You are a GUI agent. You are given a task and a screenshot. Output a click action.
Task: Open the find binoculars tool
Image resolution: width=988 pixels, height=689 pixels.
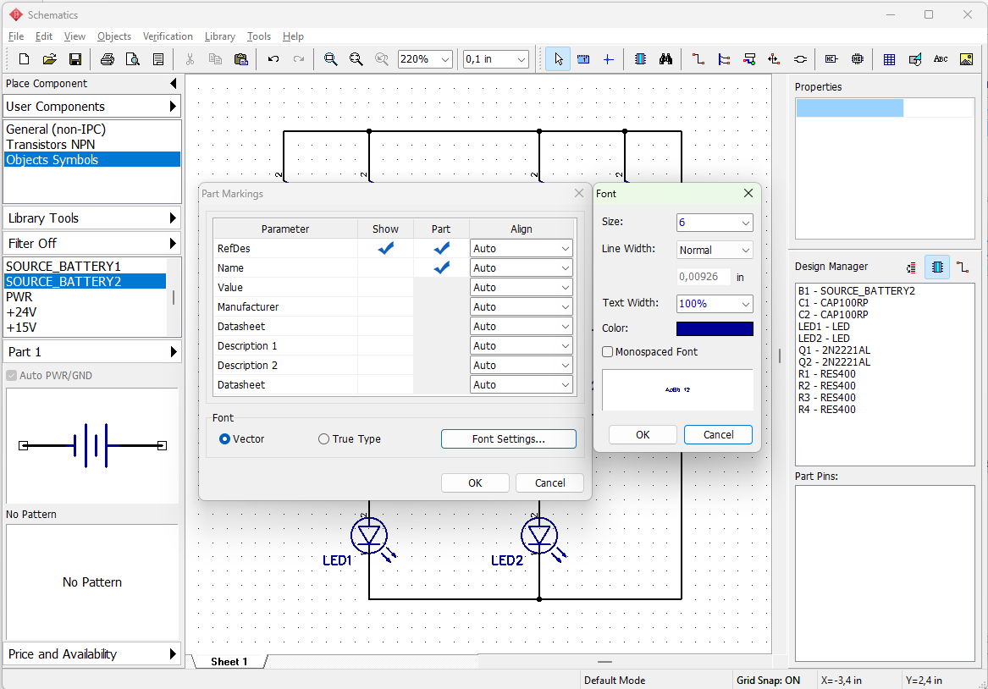pyautogui.click(x=666, y=59)
